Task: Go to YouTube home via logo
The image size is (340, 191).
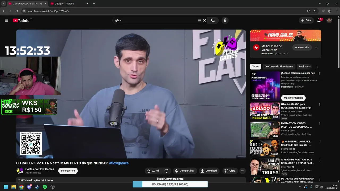Action: point(21,20)
